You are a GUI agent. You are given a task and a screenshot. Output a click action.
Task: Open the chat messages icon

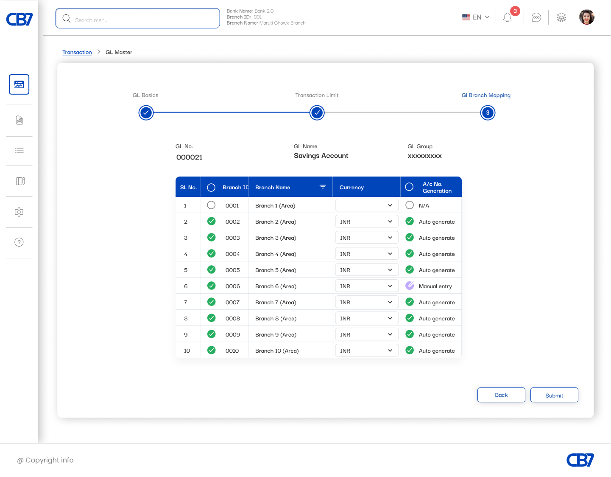pos(536,17)
